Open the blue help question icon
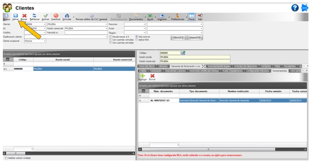This screenshot has height=162, width=310. click(x=295, y=8)
